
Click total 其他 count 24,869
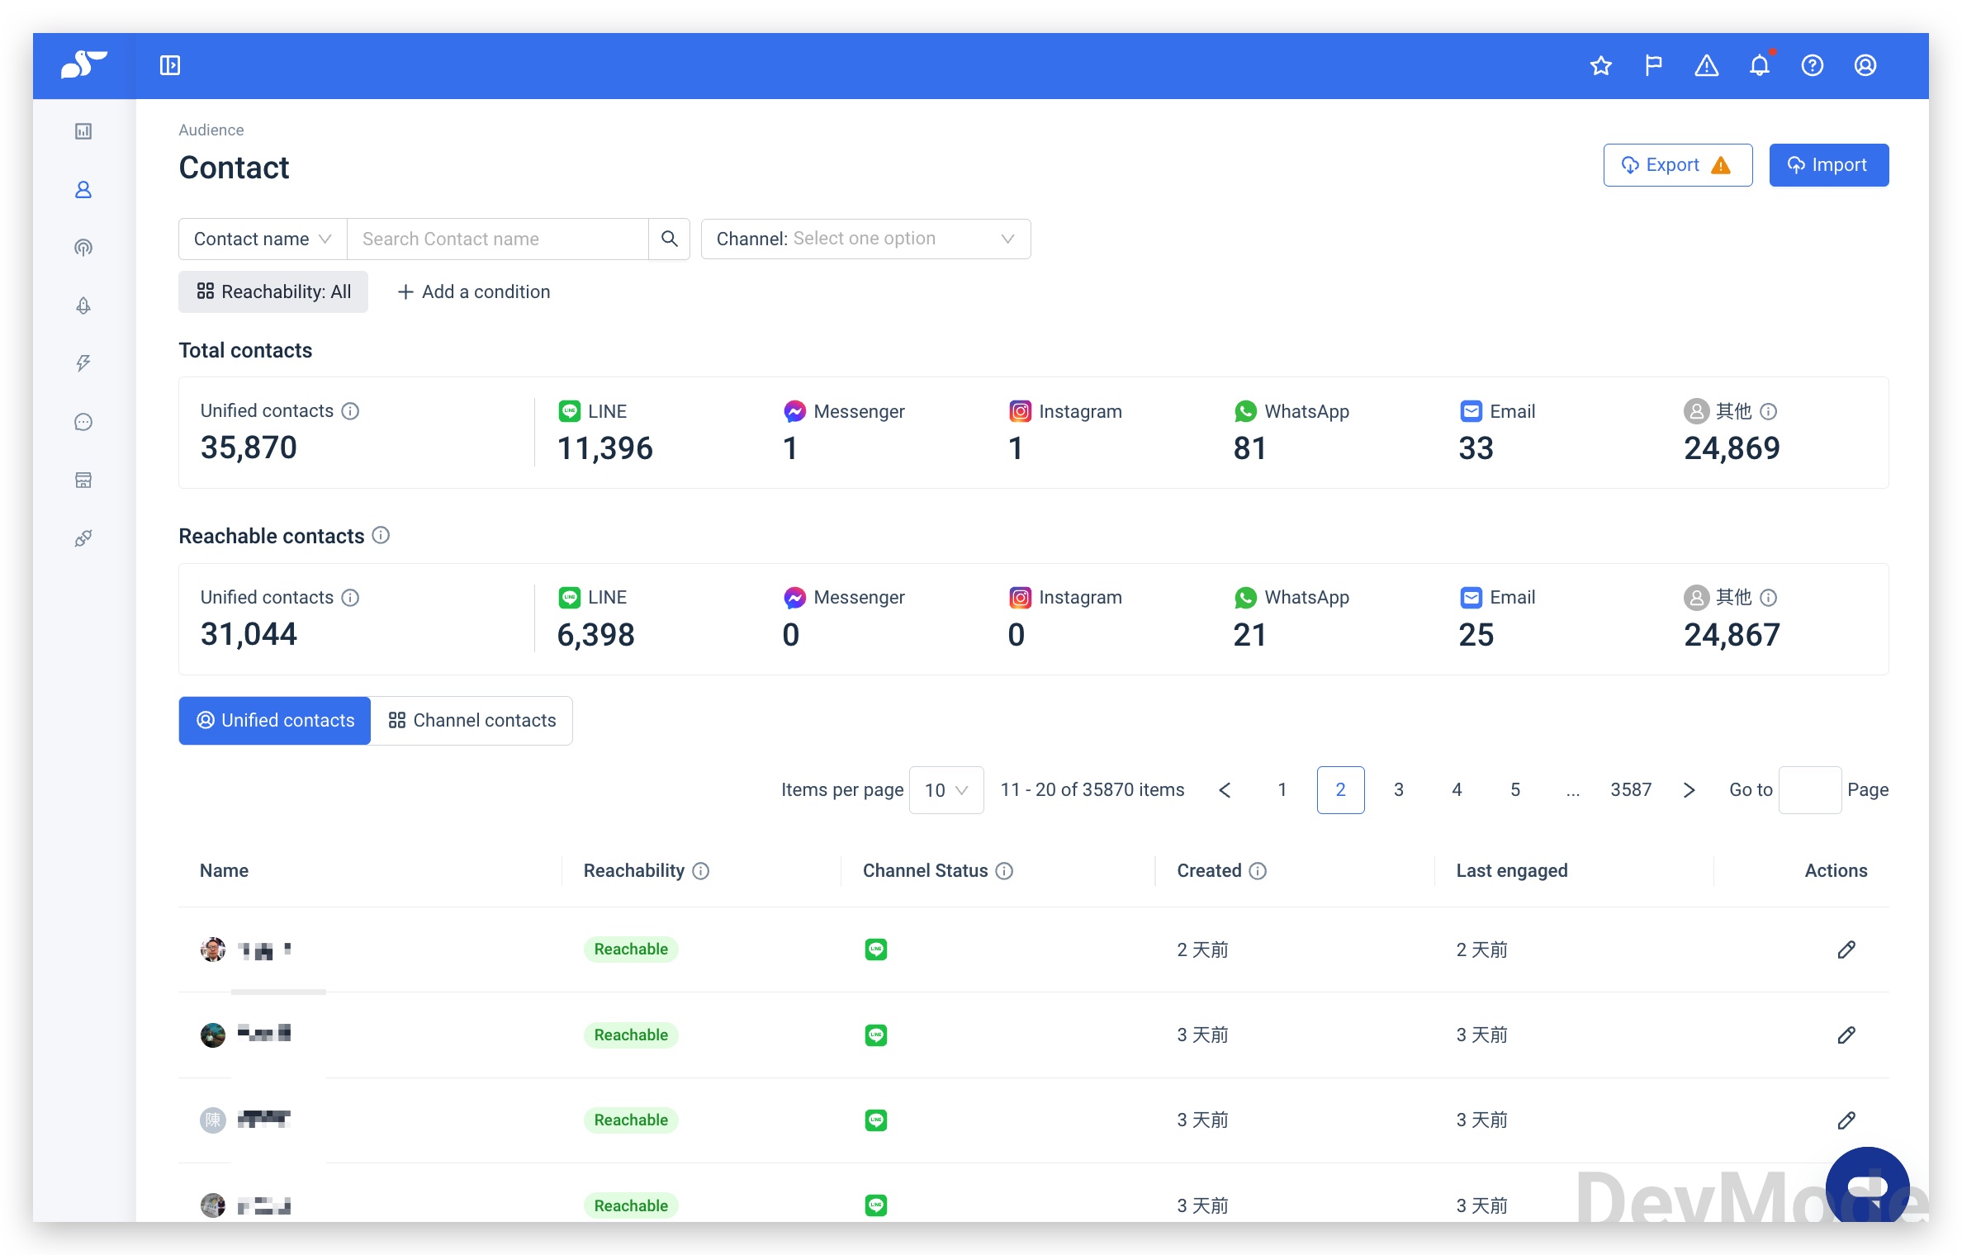pyautogui.click(x=1732, y=448)
